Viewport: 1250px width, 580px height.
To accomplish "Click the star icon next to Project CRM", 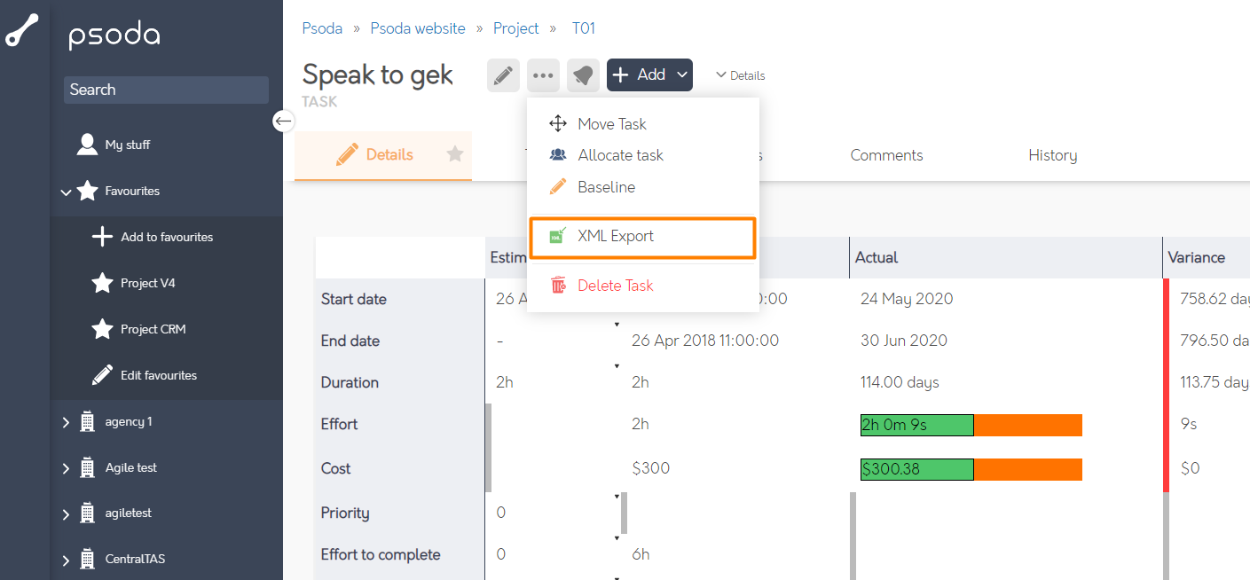I will click(x=103, y=329).
